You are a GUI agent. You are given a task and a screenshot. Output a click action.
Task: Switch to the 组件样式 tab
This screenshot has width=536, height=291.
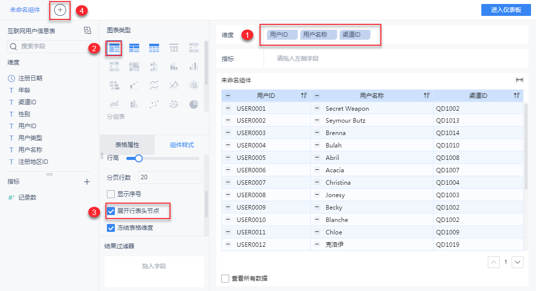pos(182,145)
